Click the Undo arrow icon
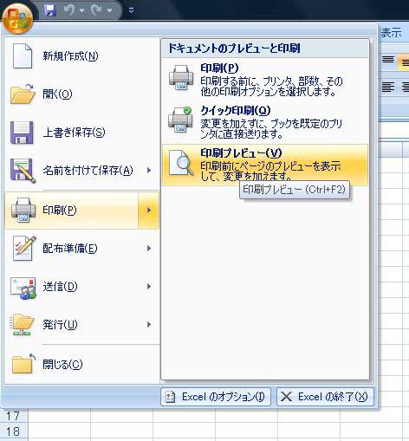Viewport: 409px width, 441px height. click(x=69, y=10)
